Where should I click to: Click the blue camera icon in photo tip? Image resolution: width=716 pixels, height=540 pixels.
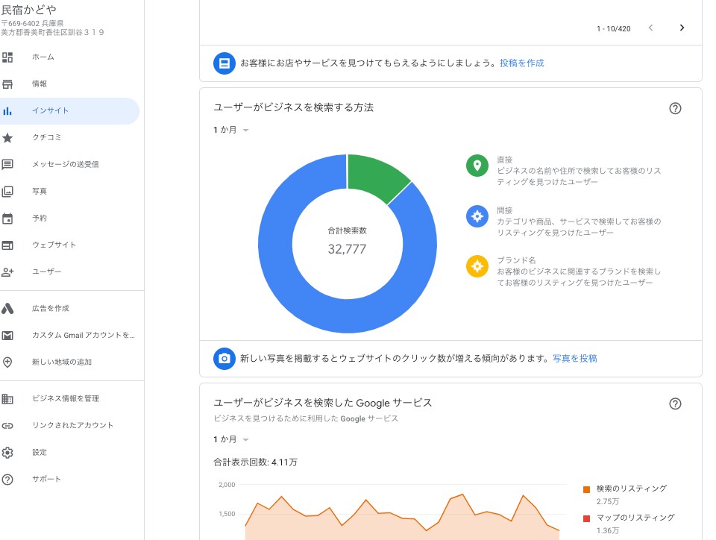(x=224, y=358)
